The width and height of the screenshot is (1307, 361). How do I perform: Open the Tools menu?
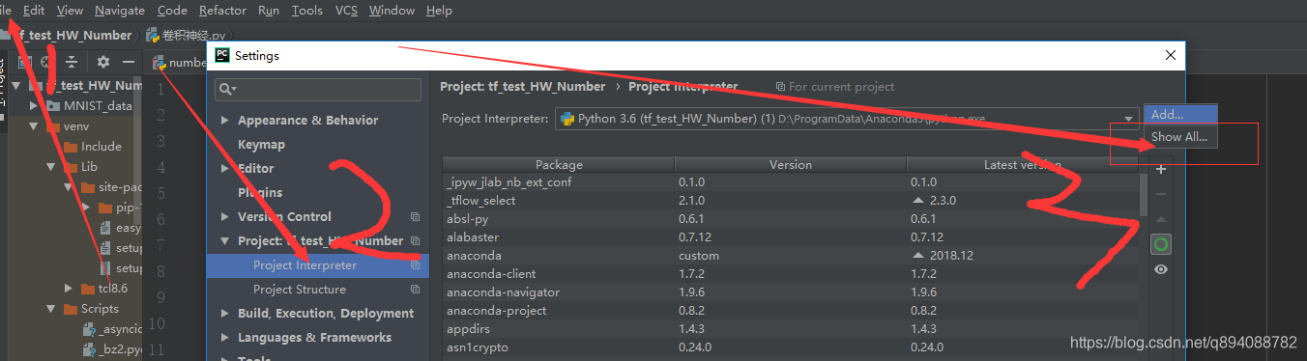pos(307,11)
